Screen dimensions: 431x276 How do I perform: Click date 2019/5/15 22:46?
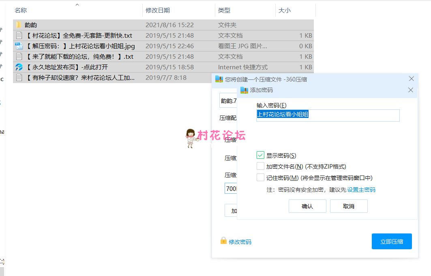169,46
